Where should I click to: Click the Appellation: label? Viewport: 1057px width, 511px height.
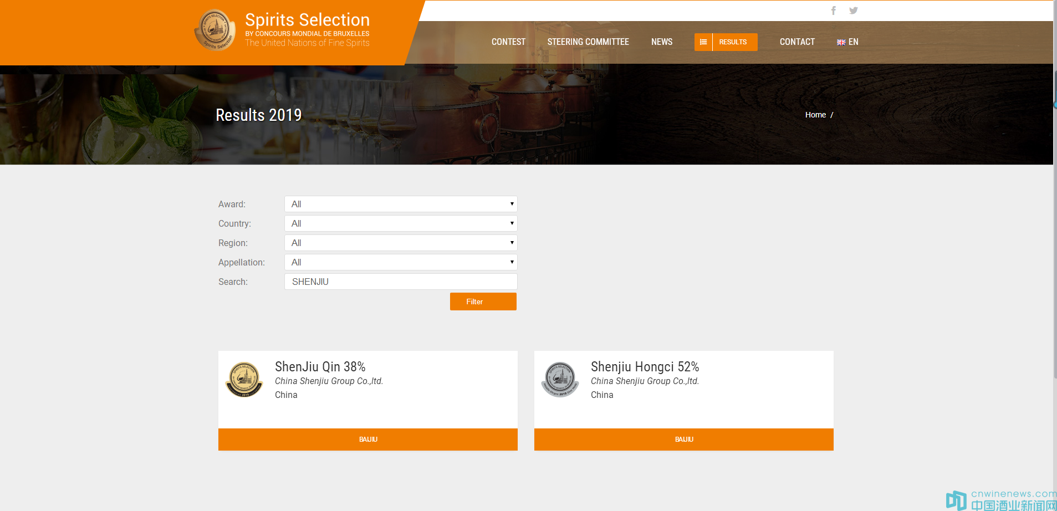click(x=242, y=263)
